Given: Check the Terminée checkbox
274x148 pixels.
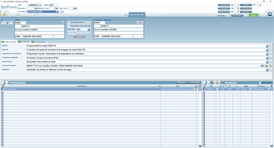Looking at the screenshot, I should 215,16.
